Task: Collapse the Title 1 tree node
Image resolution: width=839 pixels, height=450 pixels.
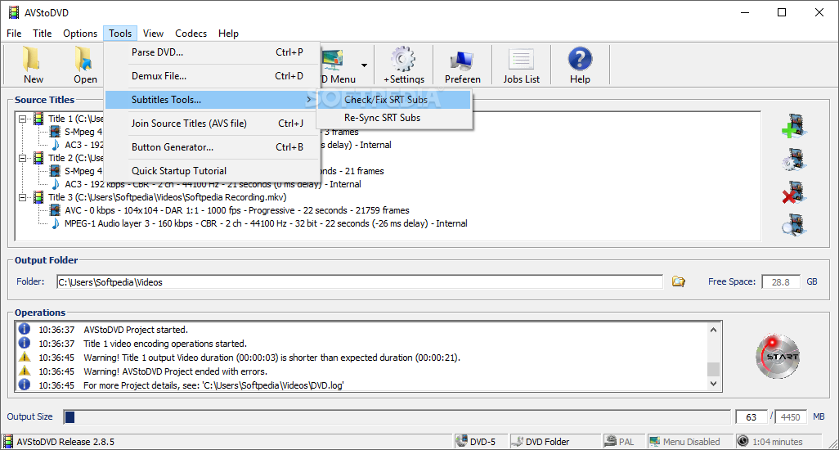Action: [22, 119]
